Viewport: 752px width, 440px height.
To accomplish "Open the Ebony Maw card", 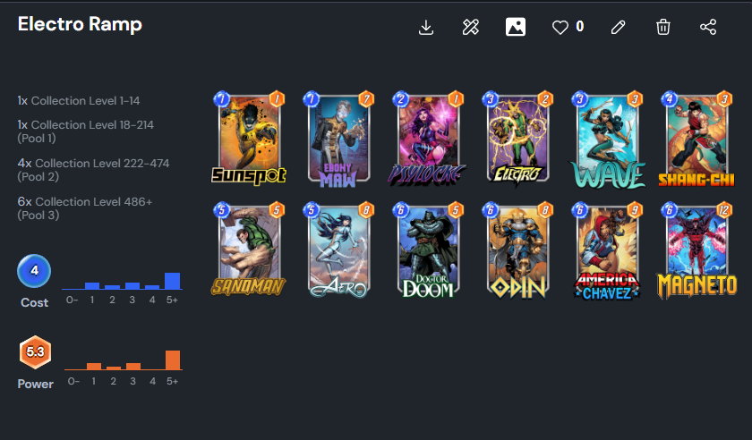I will tap(338, 139).
